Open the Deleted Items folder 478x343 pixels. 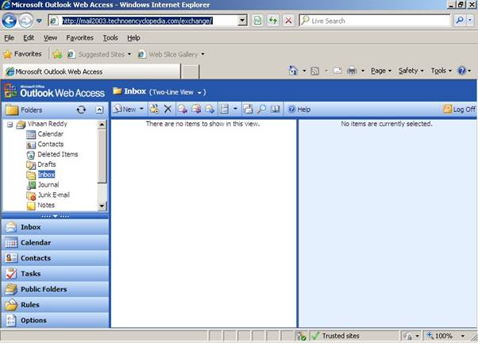(58, 154)
